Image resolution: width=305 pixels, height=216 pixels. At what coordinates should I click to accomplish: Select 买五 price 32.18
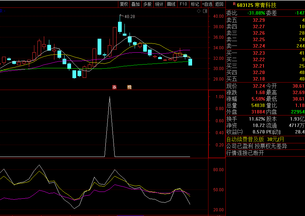tap(259, 79)
